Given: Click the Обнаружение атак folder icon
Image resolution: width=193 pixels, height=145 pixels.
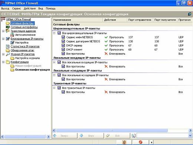Looking at the screenshot, I should [8, 50].
